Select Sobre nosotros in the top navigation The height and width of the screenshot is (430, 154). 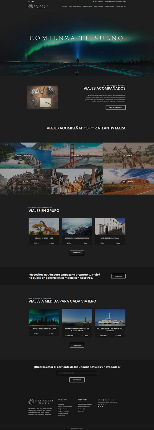tap(109, 6)
